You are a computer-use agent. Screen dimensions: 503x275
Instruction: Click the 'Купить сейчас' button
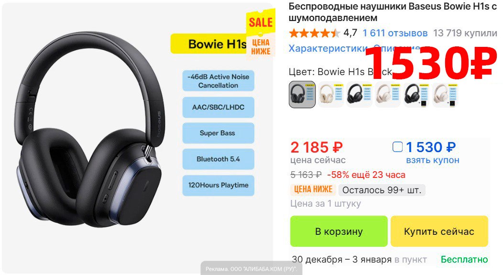[x=439, y=231]
